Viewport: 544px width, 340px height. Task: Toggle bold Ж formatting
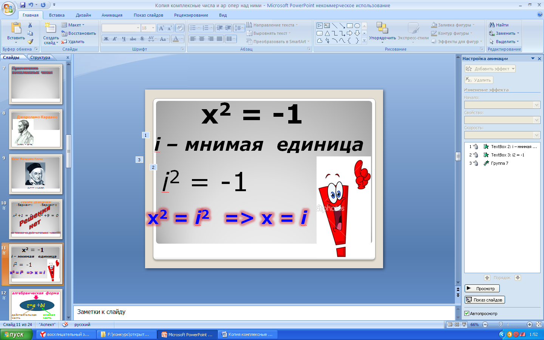(x=106, y=39)
